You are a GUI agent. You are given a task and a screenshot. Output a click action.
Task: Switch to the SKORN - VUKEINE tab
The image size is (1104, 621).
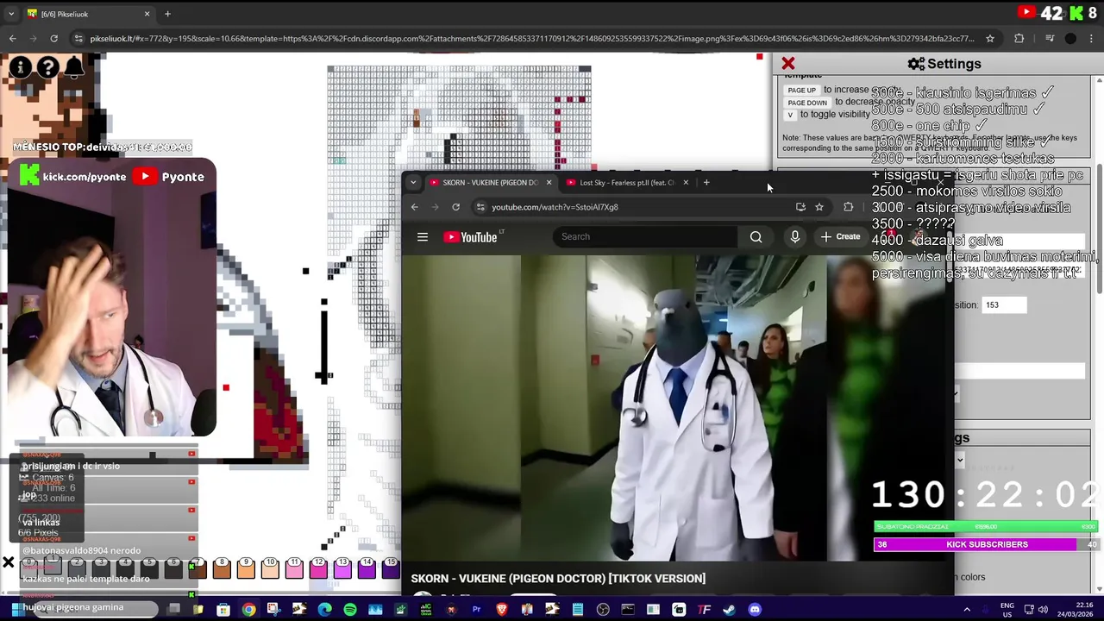coord(489,182)
